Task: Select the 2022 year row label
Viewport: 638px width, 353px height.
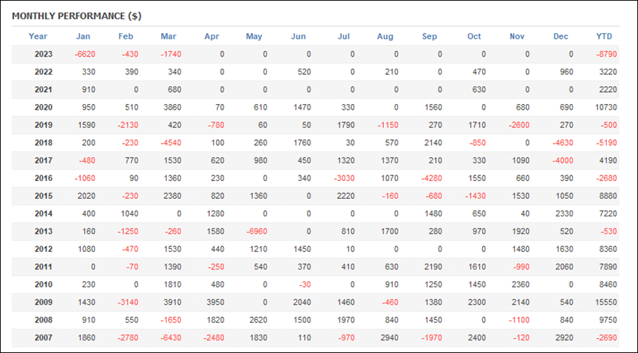Action: 43,72
